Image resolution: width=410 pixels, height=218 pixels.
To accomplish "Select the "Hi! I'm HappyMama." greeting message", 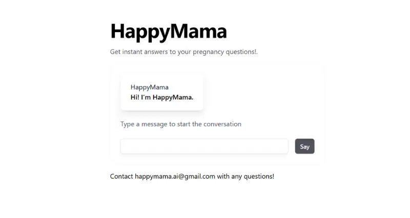I will click(162, 98).
